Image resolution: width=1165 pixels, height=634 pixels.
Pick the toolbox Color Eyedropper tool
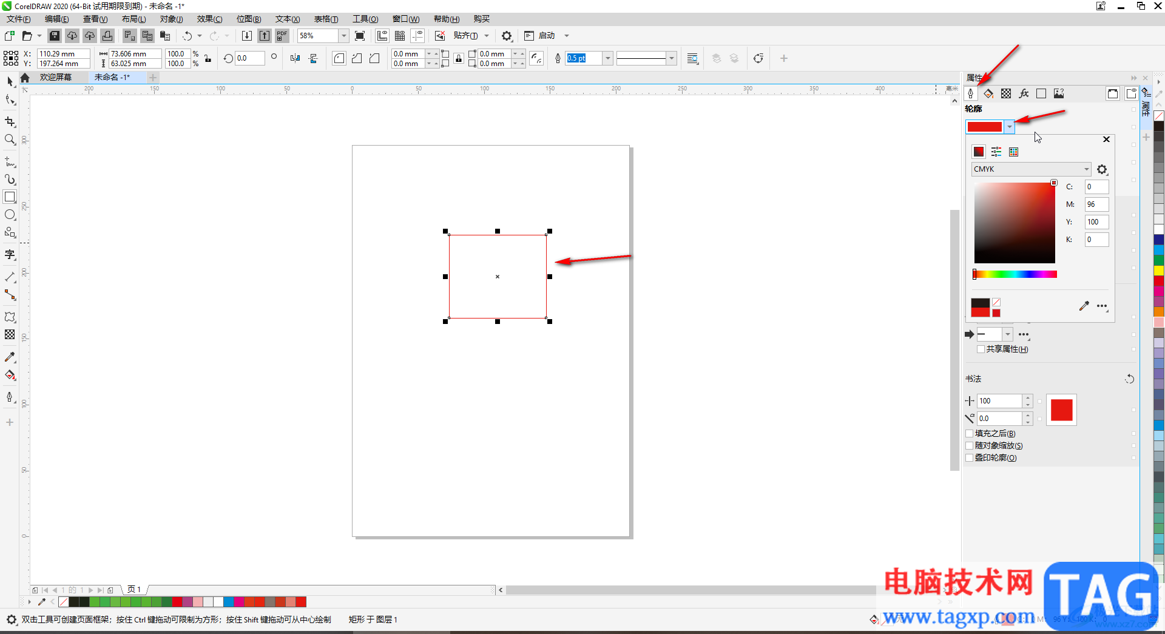pyautogui.click(x=10, y=357)
